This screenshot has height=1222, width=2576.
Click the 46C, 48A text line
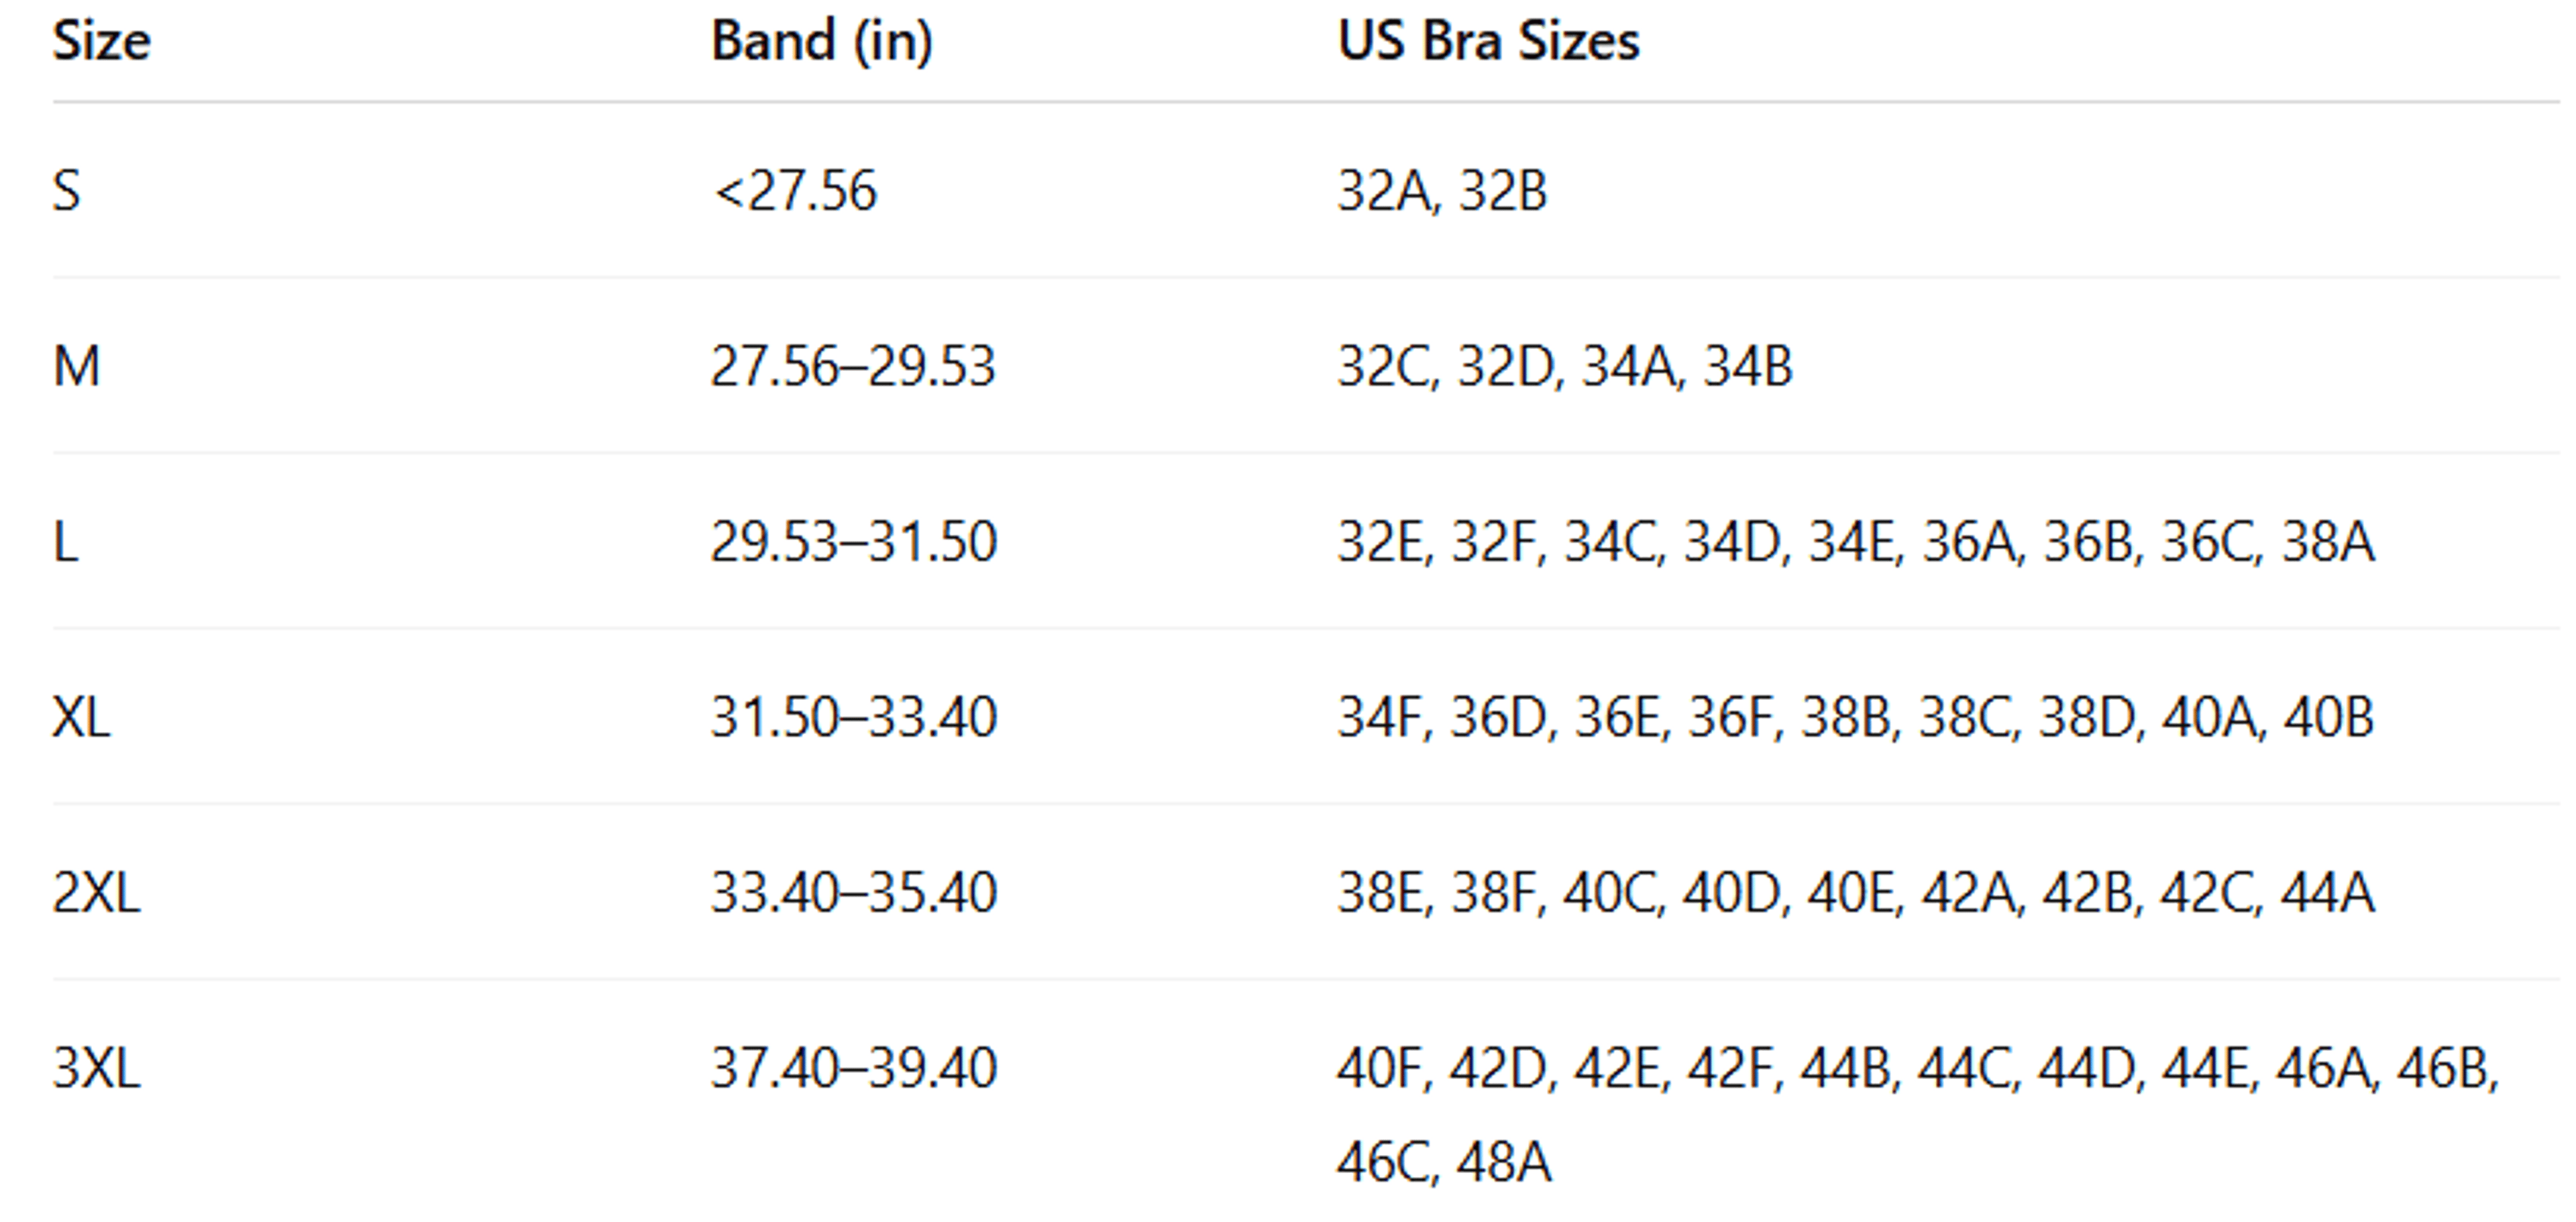click(x=1444, y=1162)
